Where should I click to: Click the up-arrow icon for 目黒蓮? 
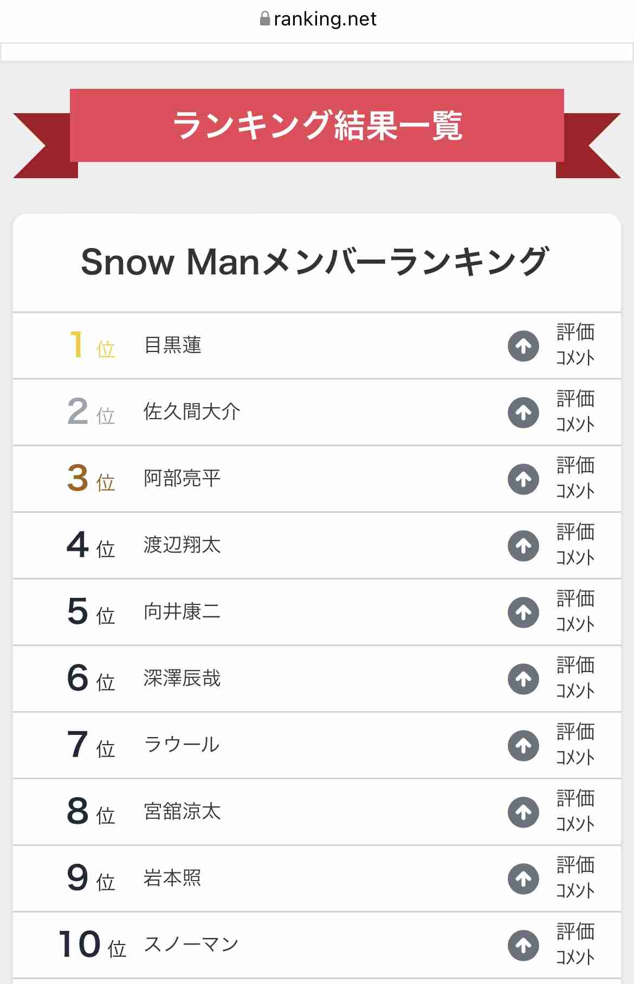(523, 346)
